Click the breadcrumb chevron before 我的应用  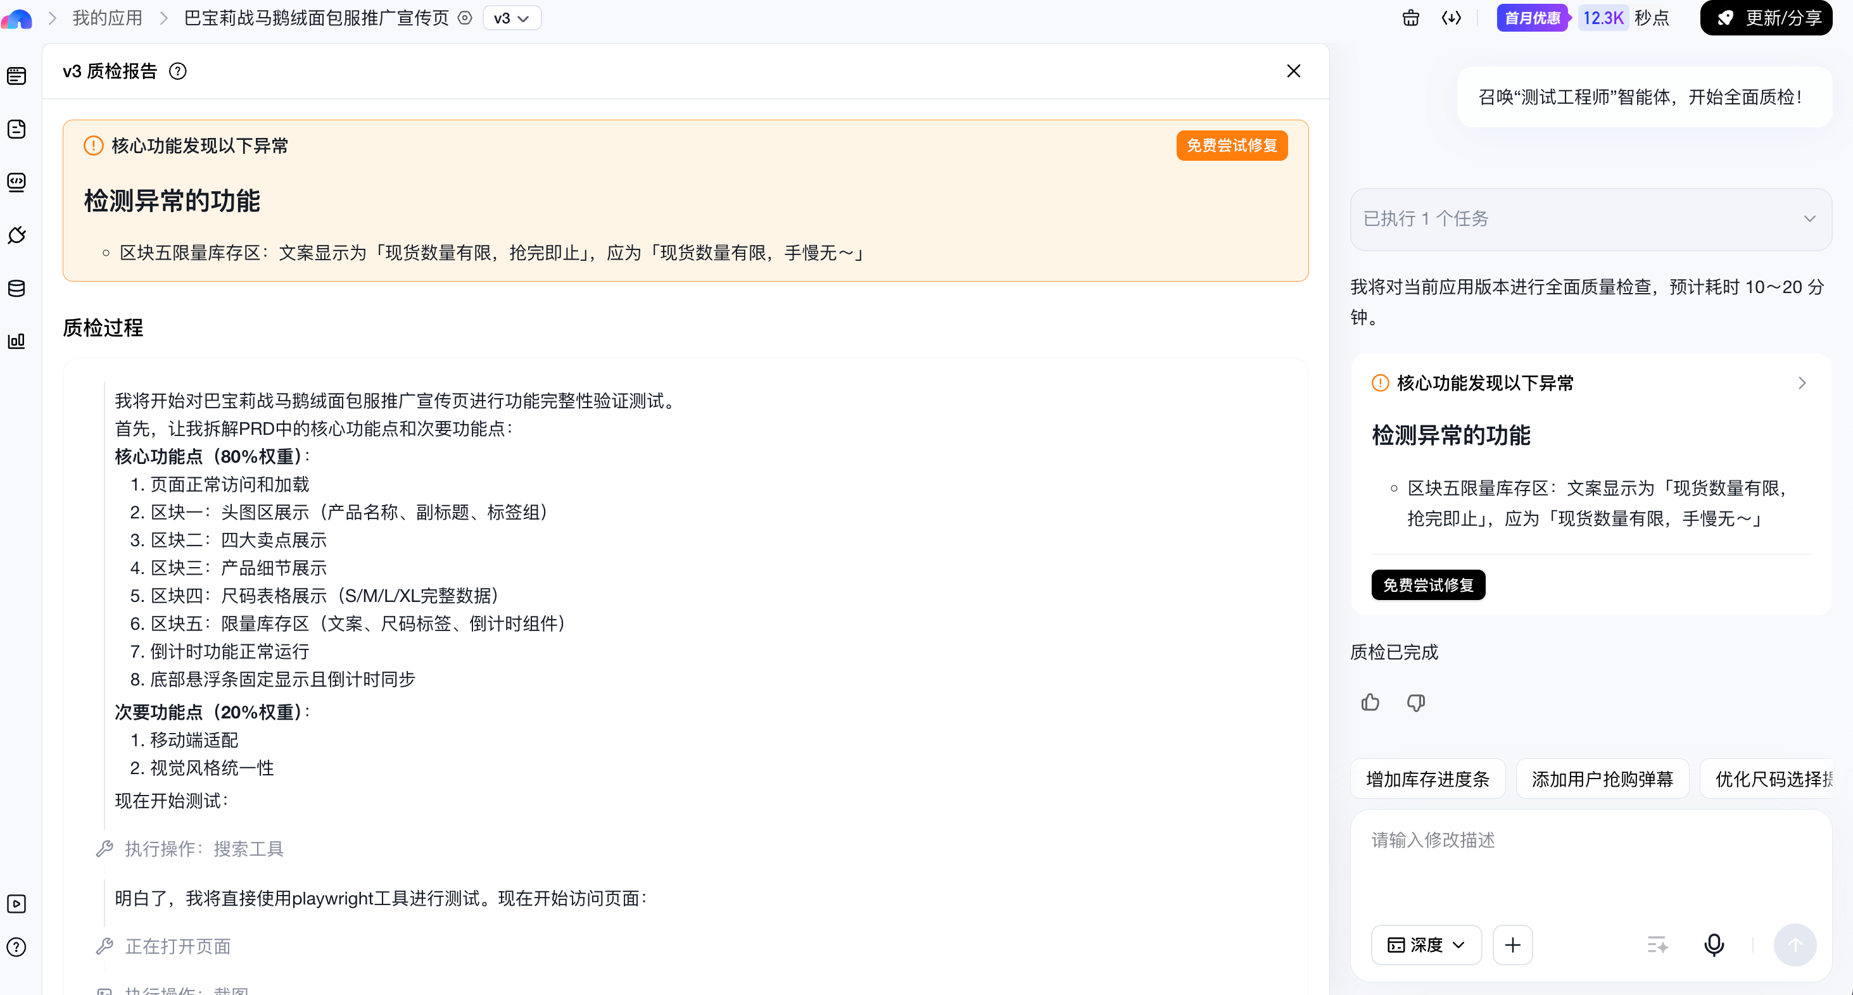click(x=52, y=18)
